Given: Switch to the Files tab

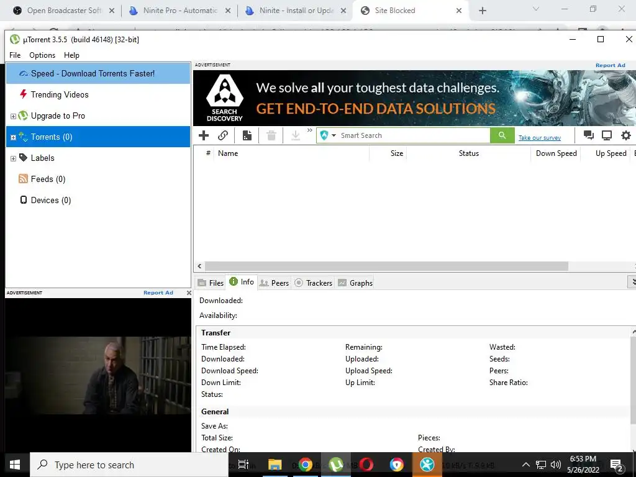Looking at the screenshot, I should click(x=211, y=283).
